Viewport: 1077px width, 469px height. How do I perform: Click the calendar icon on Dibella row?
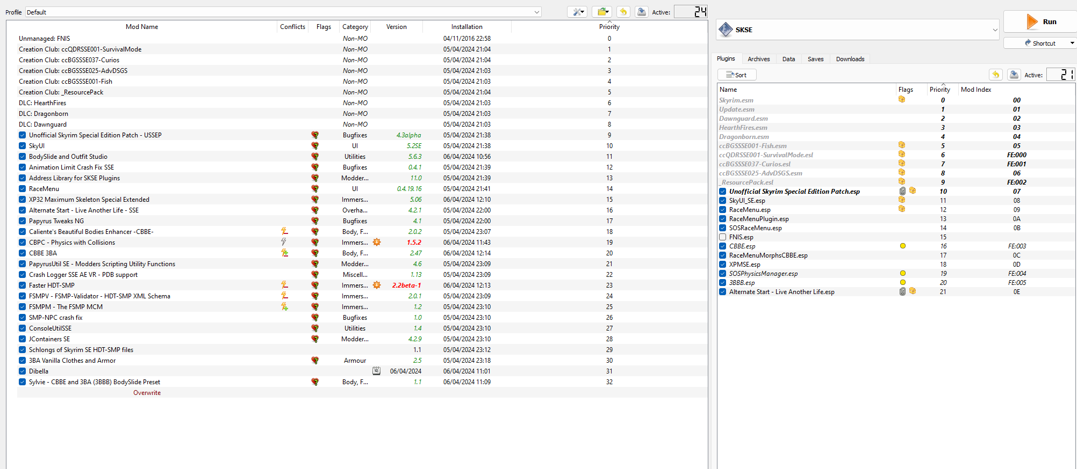(376, 371)
